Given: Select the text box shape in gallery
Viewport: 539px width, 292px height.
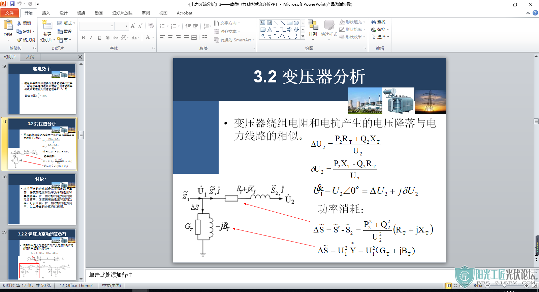Looking at the screenshot, I should tap(262, 23).
